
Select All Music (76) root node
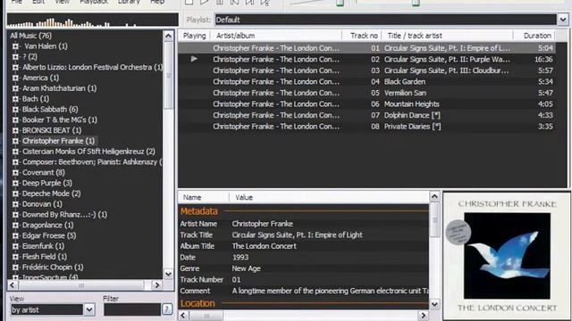pos(31,36)
